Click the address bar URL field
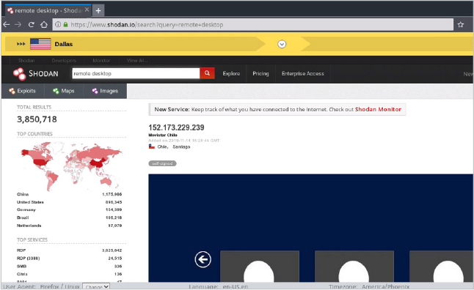 pyautogui.click(x=253, y=25)
